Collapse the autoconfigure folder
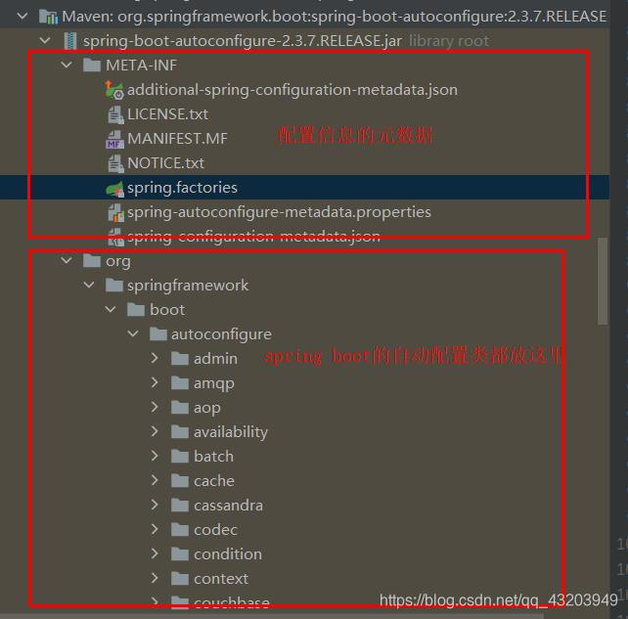This screenshot has width=628, height=619. pyautogui.click(x=133, y=333)
